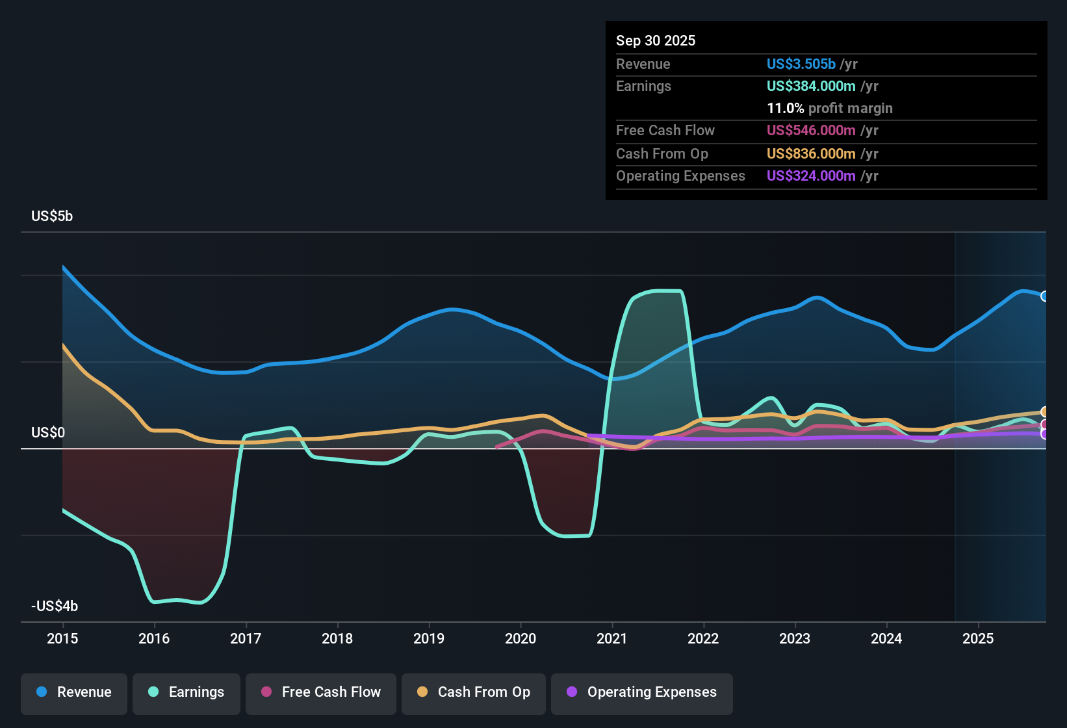The width and height of the screenshot is (1067, 728).
Task: Click the pink Free Cash Flow legend dot
Action: (x=266, y=692)
